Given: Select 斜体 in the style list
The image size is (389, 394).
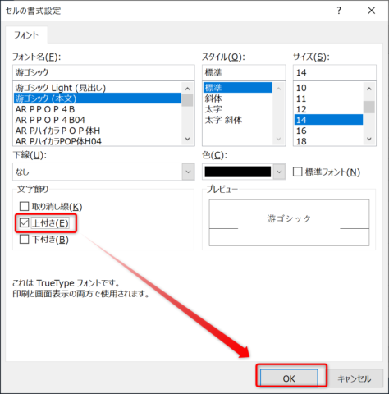Looking at the screenshot, I should [213, 98].
